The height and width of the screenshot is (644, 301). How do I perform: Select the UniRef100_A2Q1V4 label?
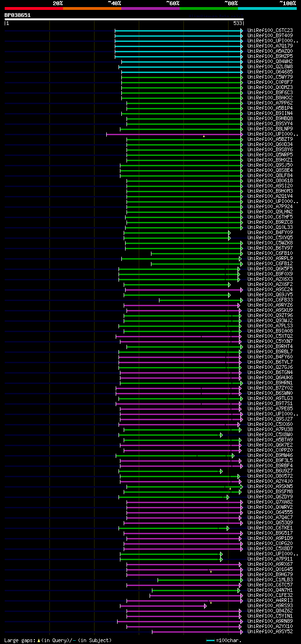270,196
